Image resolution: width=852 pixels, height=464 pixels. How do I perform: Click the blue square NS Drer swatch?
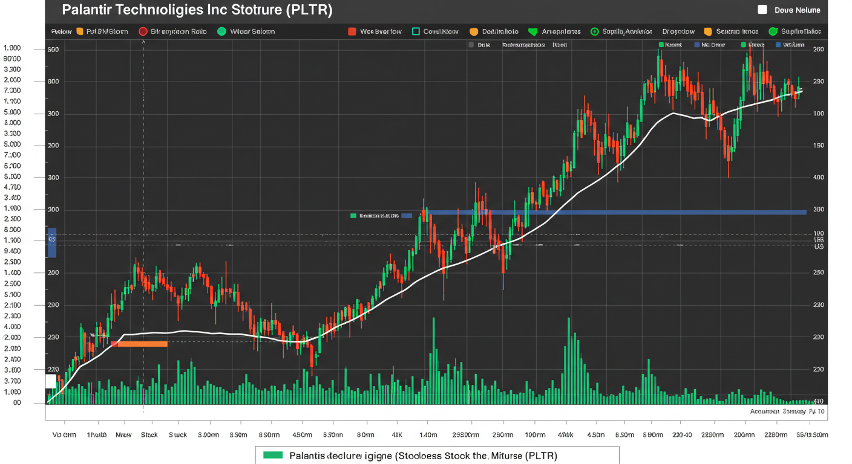(696, 45)
